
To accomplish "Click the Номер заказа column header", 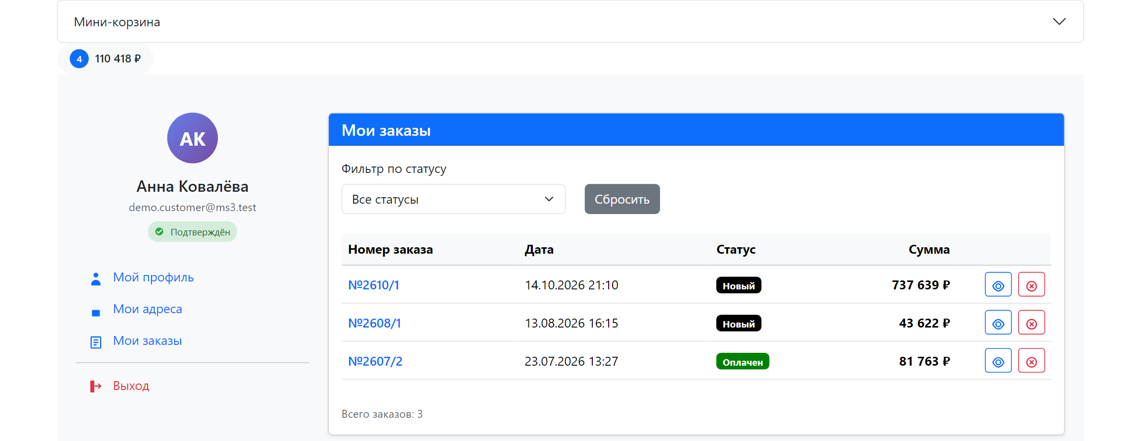I will 390,250.
